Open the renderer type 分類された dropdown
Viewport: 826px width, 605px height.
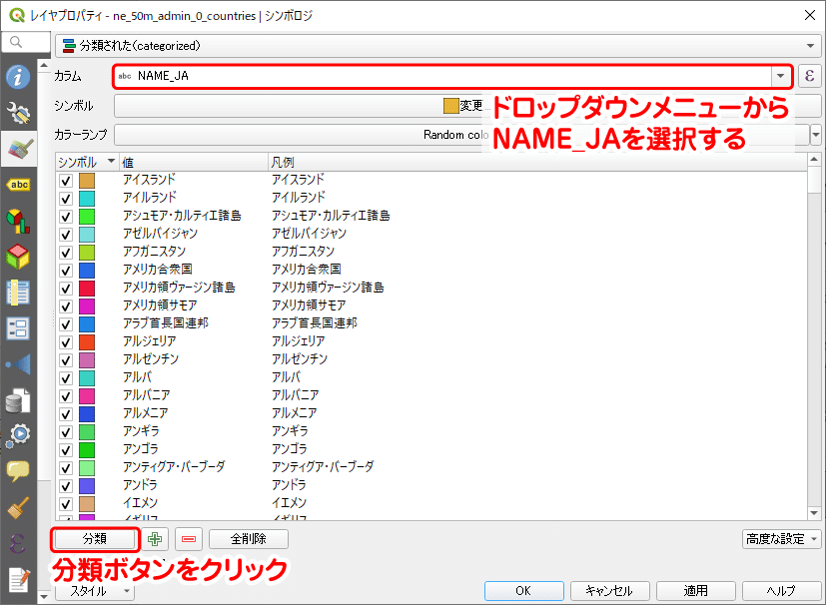click(x=438, y=46)
